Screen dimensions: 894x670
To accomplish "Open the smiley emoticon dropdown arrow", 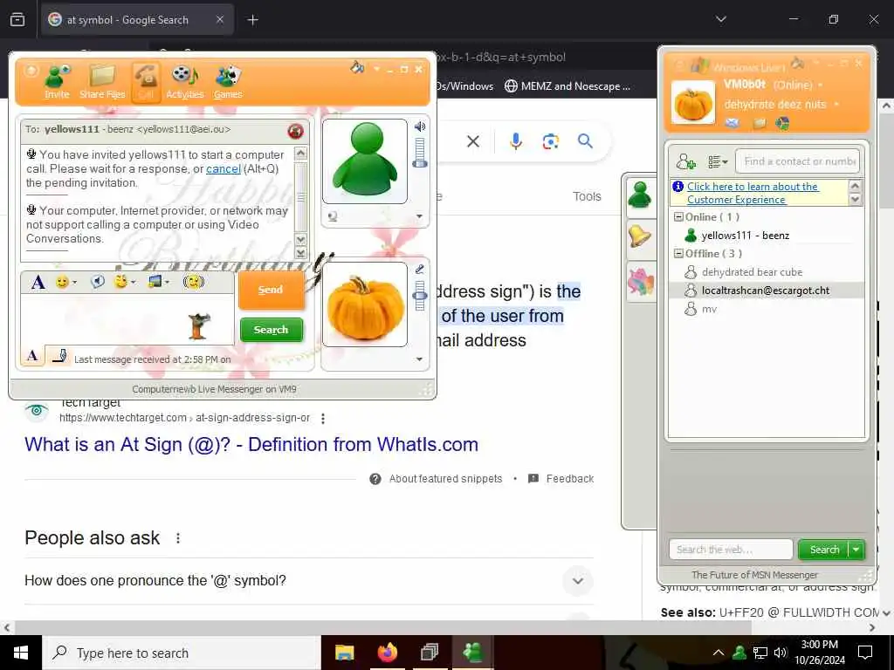I will click(x=75, y=283).
